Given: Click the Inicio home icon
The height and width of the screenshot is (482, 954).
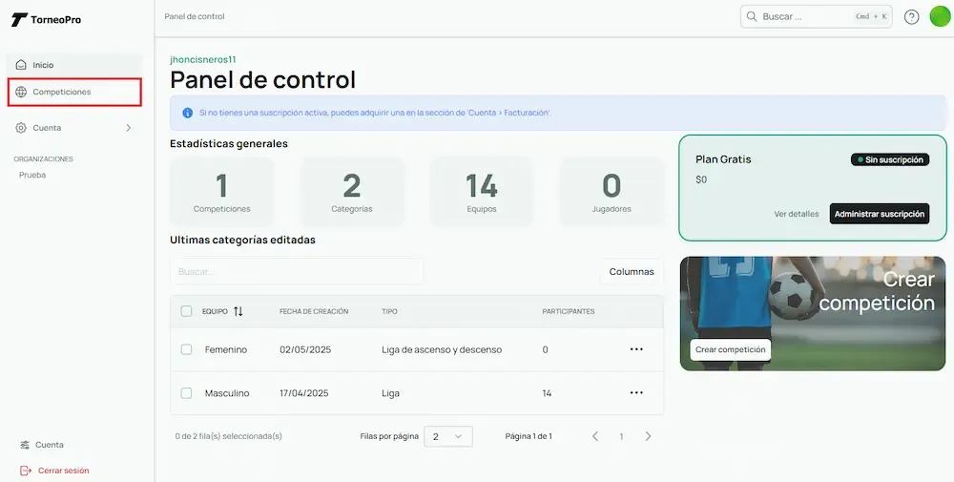Looking at the screenshot, I should (21, 65).
